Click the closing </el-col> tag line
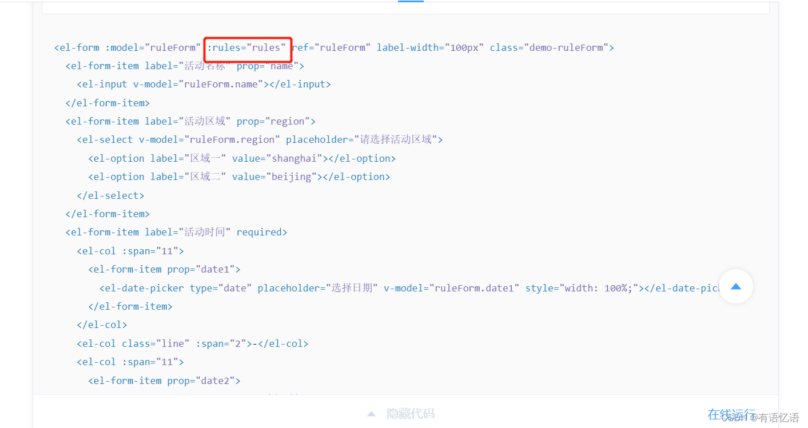 pos(102,325)
